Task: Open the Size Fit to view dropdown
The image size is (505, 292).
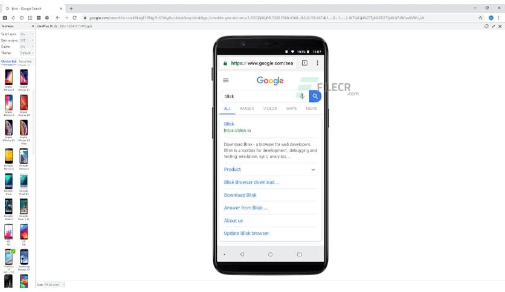Action: point(54,285)
